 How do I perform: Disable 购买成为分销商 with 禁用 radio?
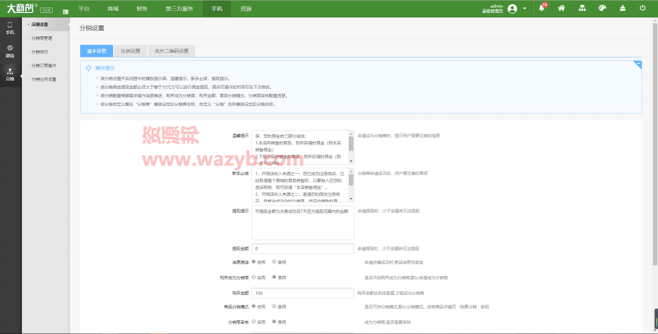[x=274, y=277]
